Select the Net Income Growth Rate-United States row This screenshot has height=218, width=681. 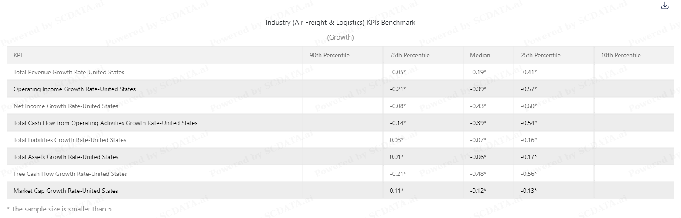(340, 106)
